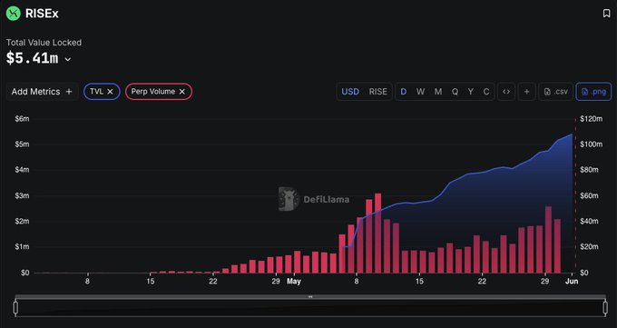Click the Perp Volume chip label
Viewport: 617px width, 328px height.
[153, 92]
